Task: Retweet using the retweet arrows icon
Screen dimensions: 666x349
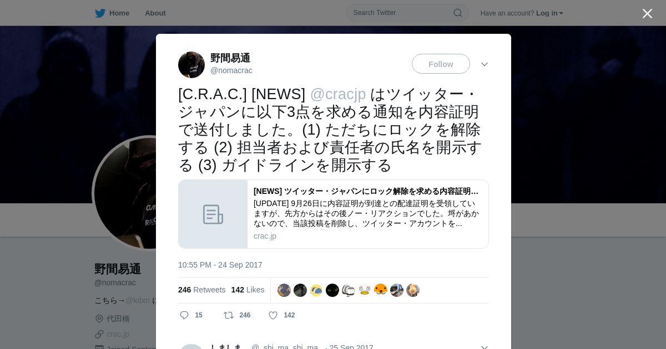Action: (x=229, y=315)
